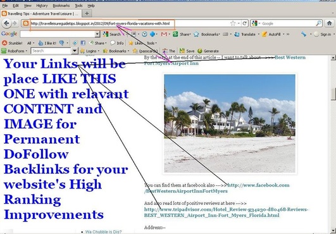The height and width of the screenshot is (234, 336).
Task: Click the RoboForm Save icon
Action: click(187, 51)
